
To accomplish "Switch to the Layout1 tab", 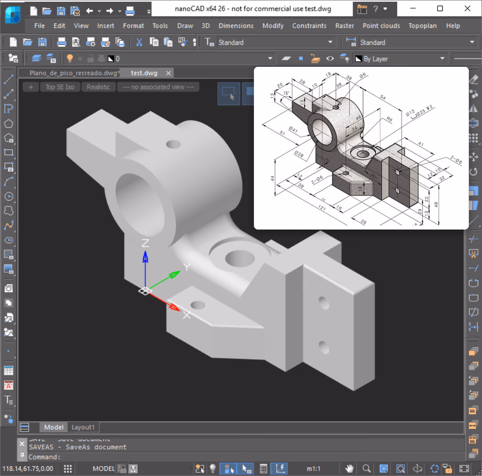I will click(x=83, y=427).
